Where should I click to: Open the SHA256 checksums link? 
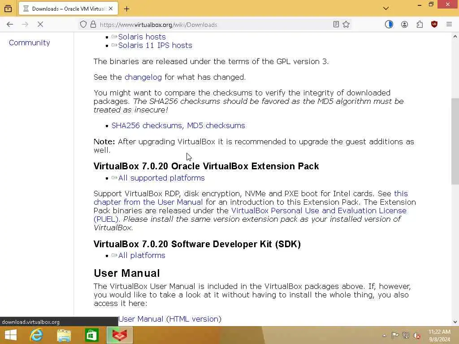(x=147, y=125)
